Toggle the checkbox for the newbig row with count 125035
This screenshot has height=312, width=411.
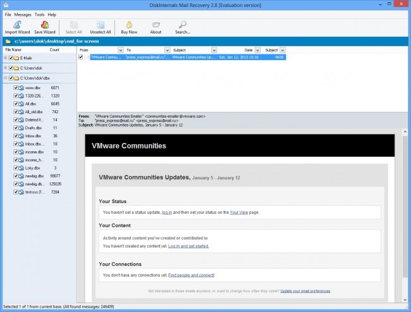click(x=16, y=184)
